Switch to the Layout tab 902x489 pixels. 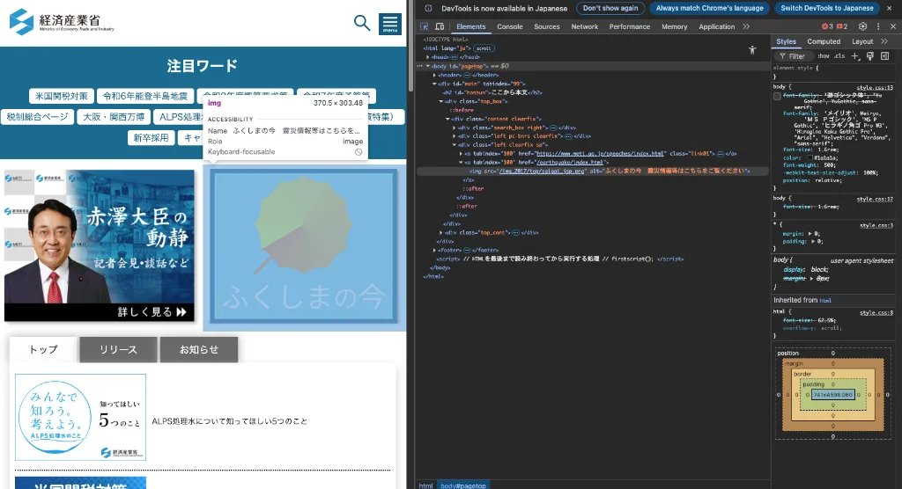click(x=861, y=41)
